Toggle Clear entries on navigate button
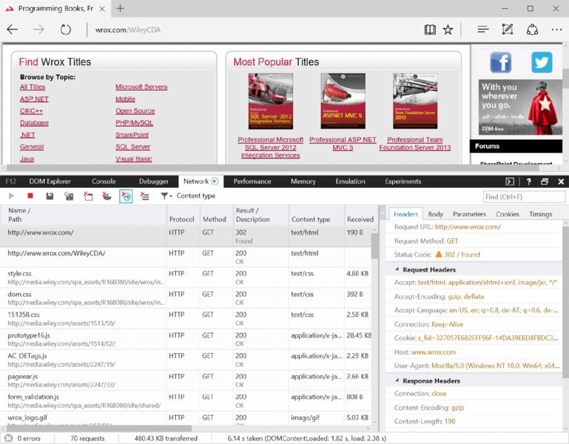The width and height of the screenshot is (569, 444). [x=126, y=196]
